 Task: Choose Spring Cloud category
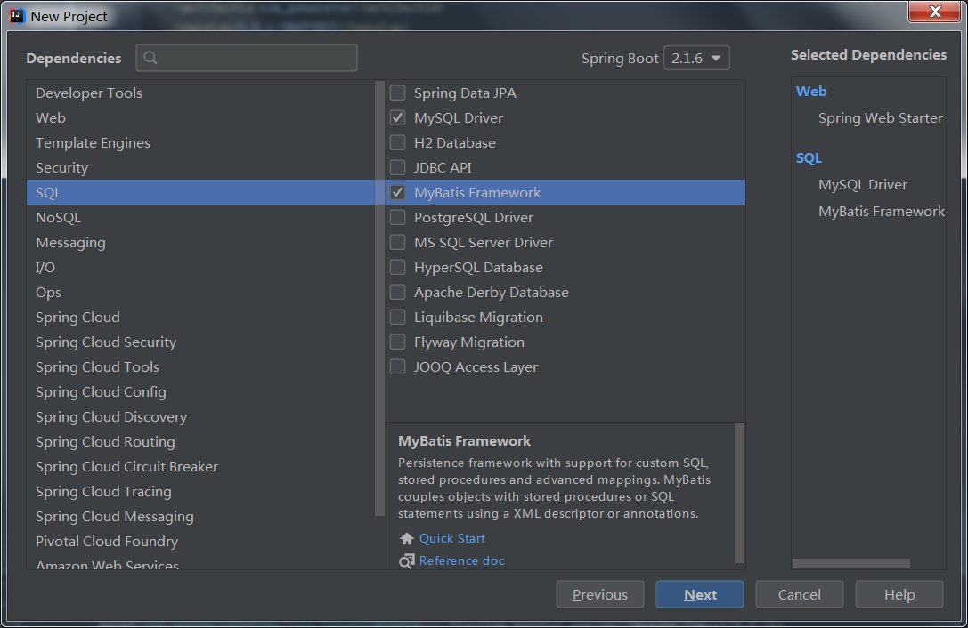click(200, 317)
